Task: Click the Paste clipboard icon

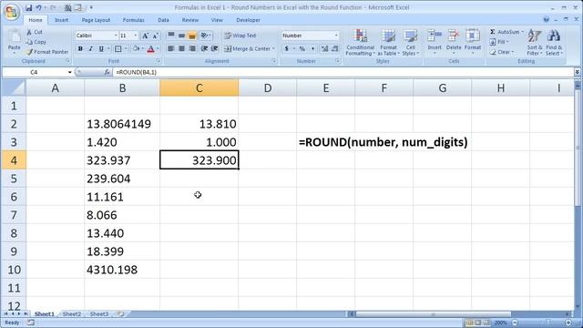Action: click(15, 37)
